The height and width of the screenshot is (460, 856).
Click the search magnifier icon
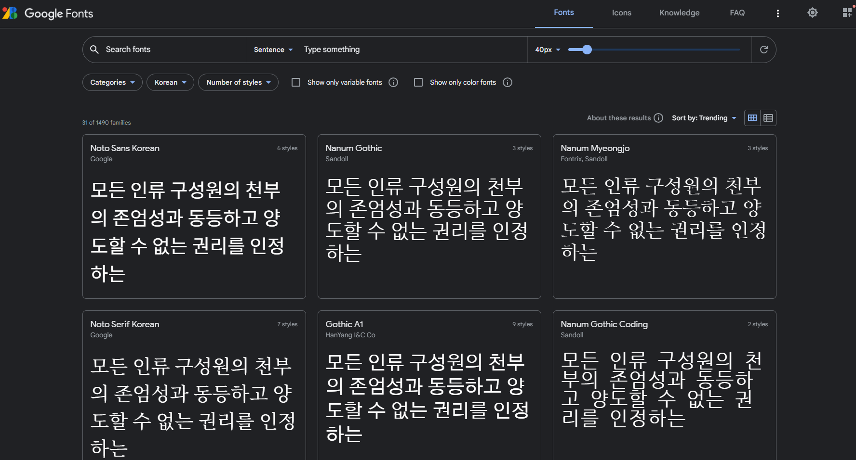94,50
